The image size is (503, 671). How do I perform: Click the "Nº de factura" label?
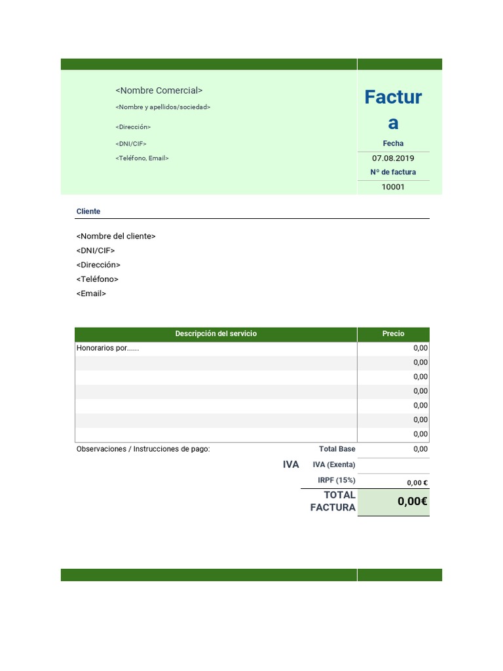(393, 172)
